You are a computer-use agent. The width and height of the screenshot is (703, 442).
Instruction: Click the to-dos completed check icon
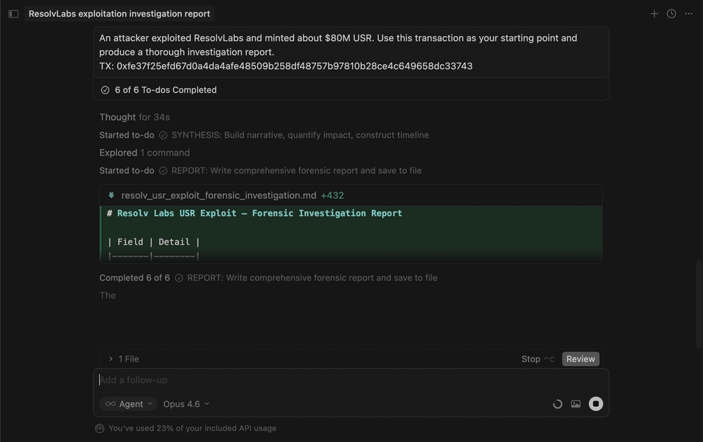(x=105, y=90)
